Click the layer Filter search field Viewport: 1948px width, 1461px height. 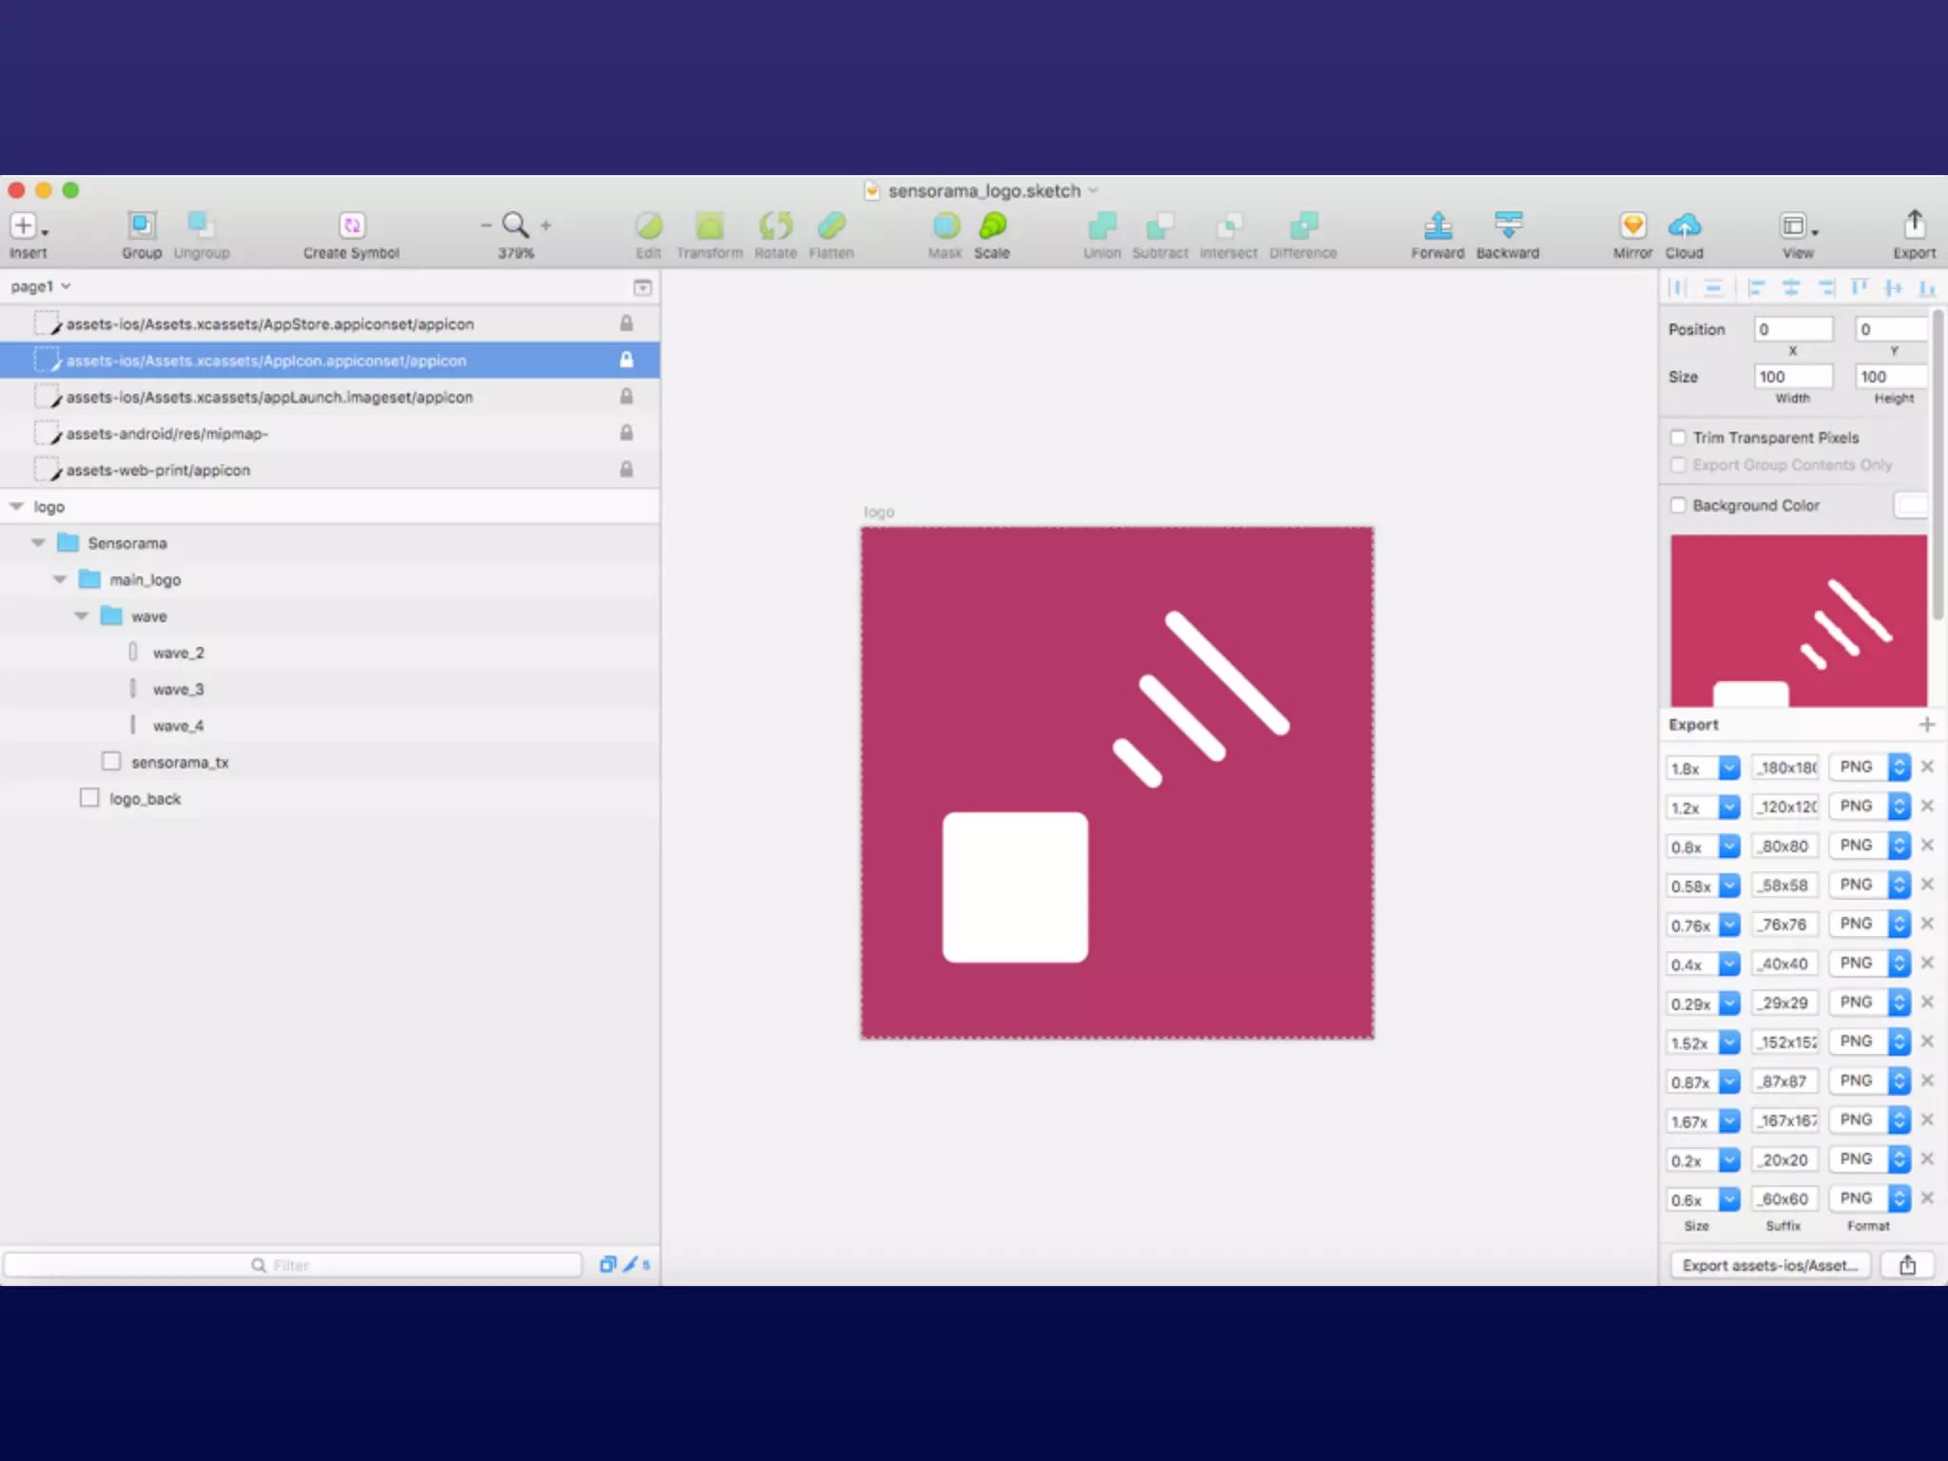point(293,1265)
